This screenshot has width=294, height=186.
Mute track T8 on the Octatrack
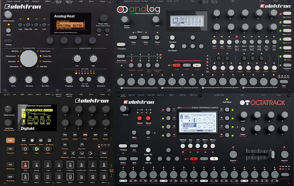227,135
